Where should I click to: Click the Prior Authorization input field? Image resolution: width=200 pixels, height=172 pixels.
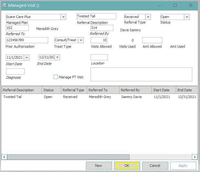click(x=27, y=40)
